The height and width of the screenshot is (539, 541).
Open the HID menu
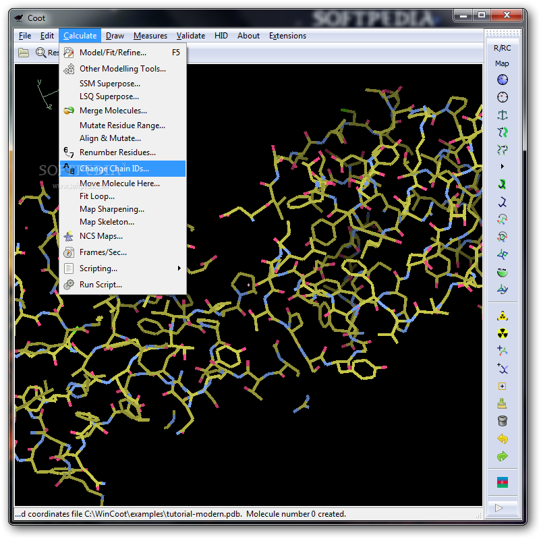click(x=221, y=36)
